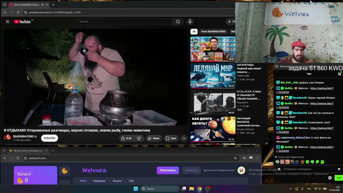Open the emoji picker in the chat box
This screenshot has height=193, width=343.
(x=339, y=169)
